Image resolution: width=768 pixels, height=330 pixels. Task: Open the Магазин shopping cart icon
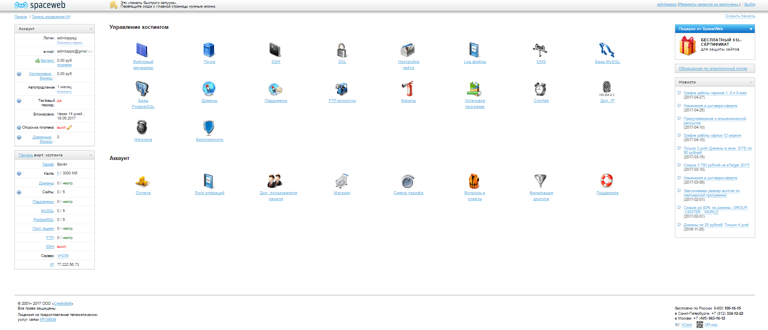click(342, 181)
